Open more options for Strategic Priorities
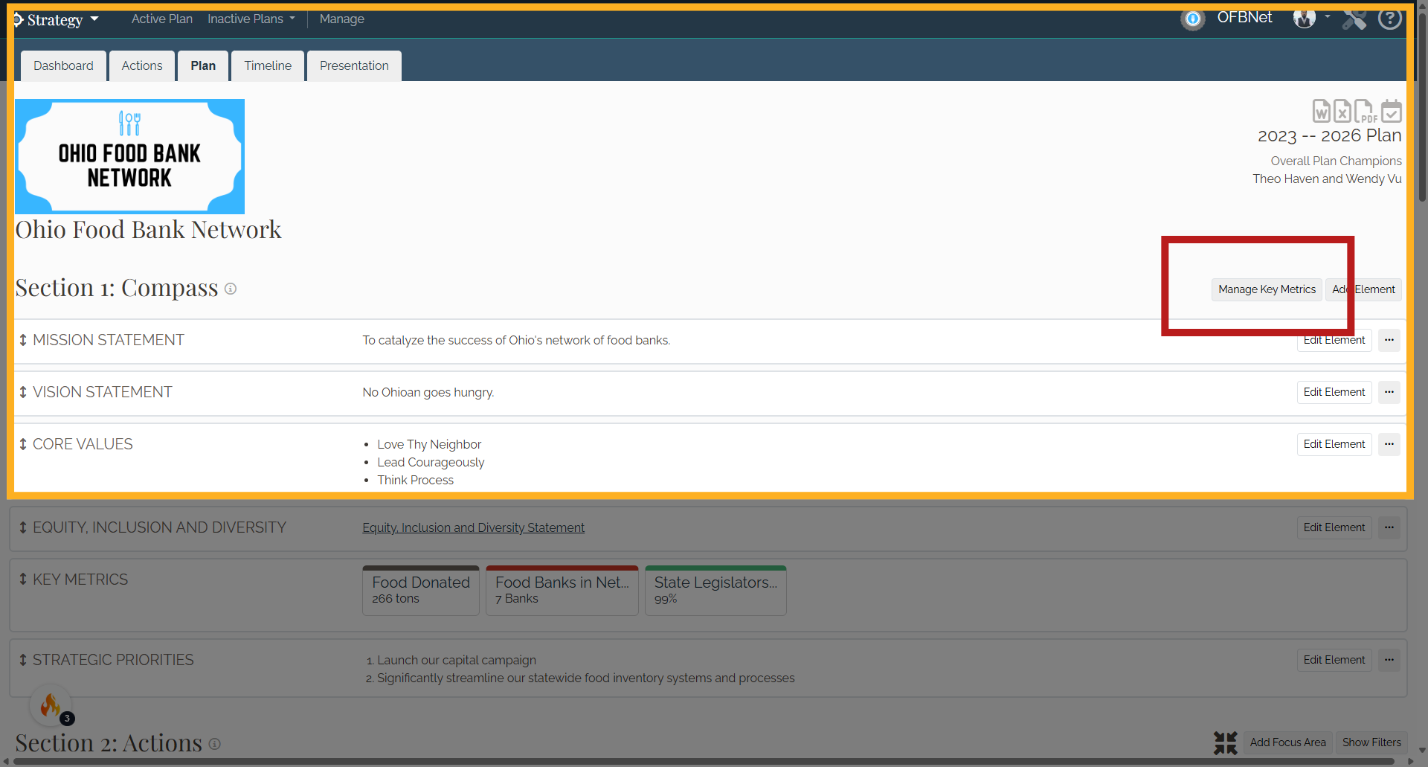Viewport: 1428px width, 767px height. [1389, 660]
